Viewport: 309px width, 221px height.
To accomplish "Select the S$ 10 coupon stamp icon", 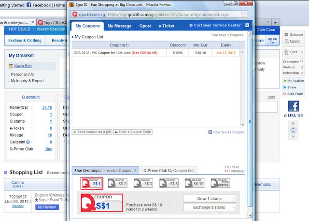I will [195, 183].
